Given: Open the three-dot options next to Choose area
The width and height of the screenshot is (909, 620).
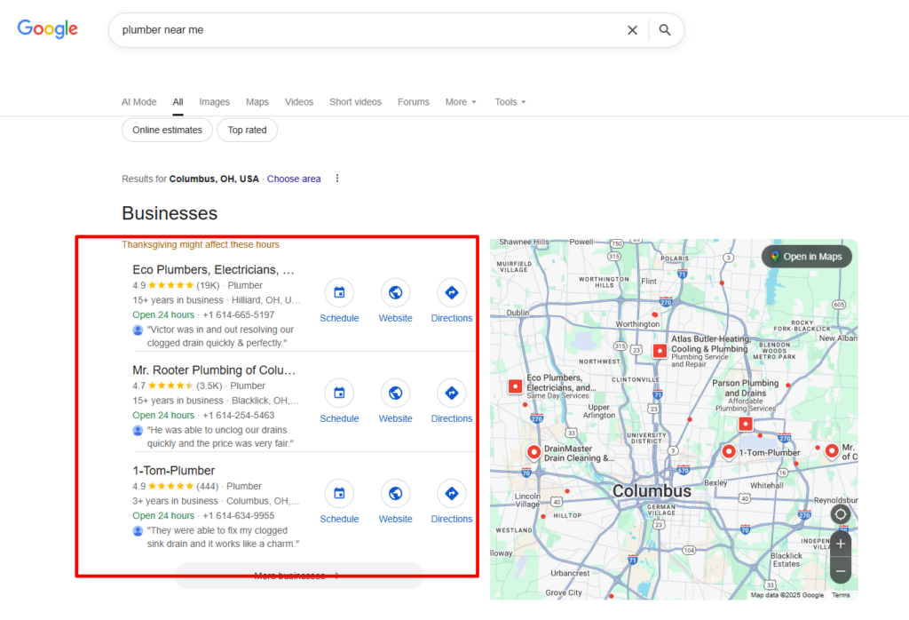Looking at the screenshot, I should (336, 178).
